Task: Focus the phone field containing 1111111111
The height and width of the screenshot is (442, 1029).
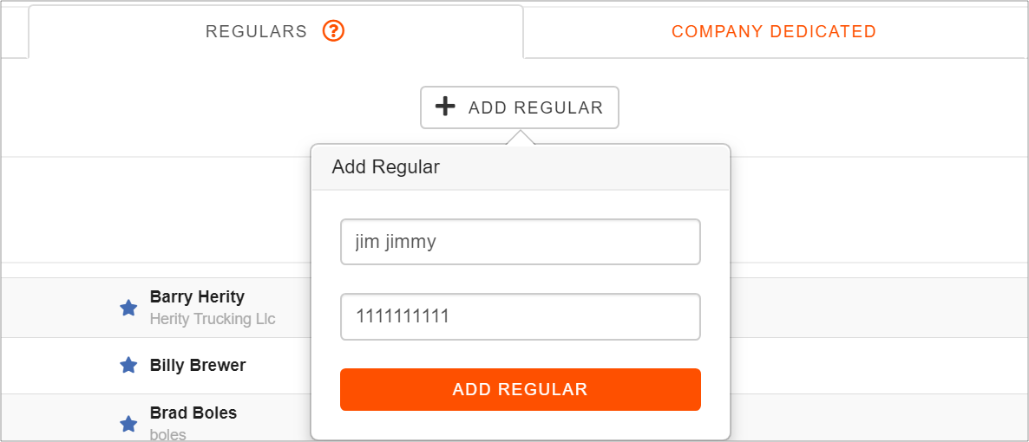Action: click(521, 316)
